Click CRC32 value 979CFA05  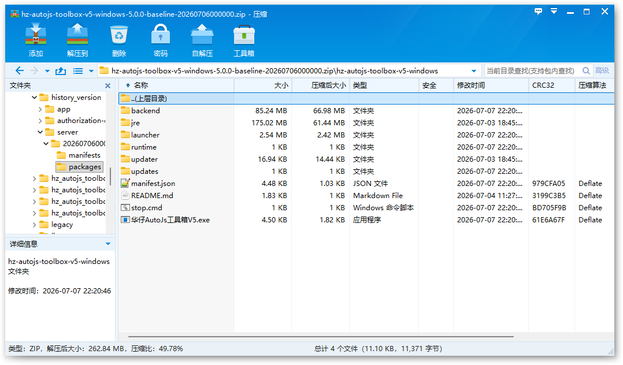(x=548, y=184)
